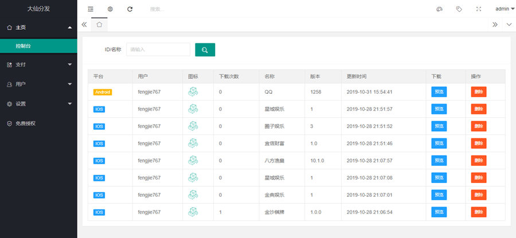Open the tab actions dropdown arrow
The height and width of the screenshot is (238, 516).
click(509, 25)
